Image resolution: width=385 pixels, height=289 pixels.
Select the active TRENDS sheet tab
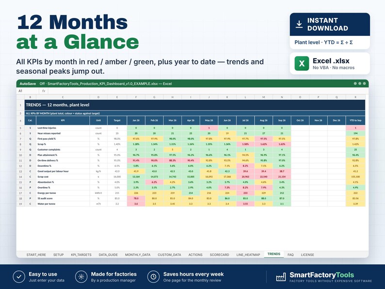(274, 254)
